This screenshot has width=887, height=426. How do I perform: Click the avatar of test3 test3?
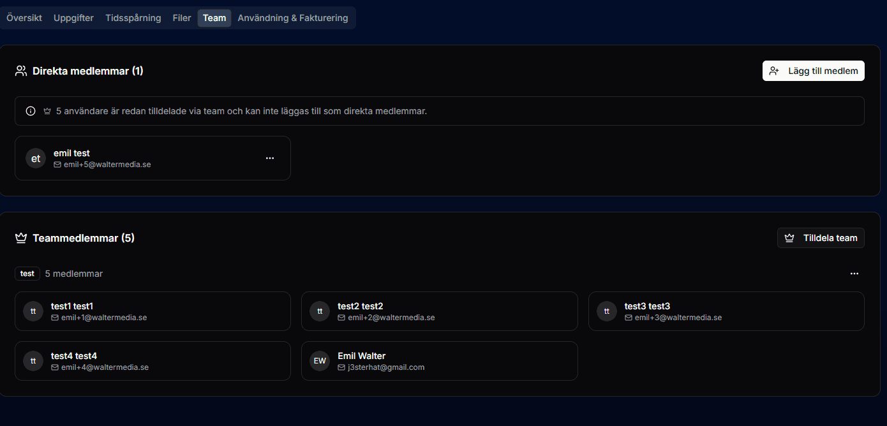tap(607, 311)
